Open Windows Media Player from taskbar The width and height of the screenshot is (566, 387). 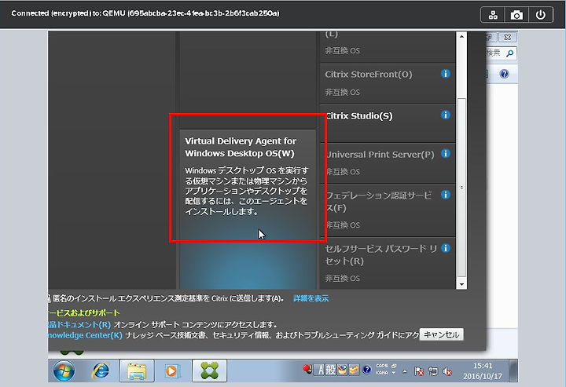pos(172,371)
